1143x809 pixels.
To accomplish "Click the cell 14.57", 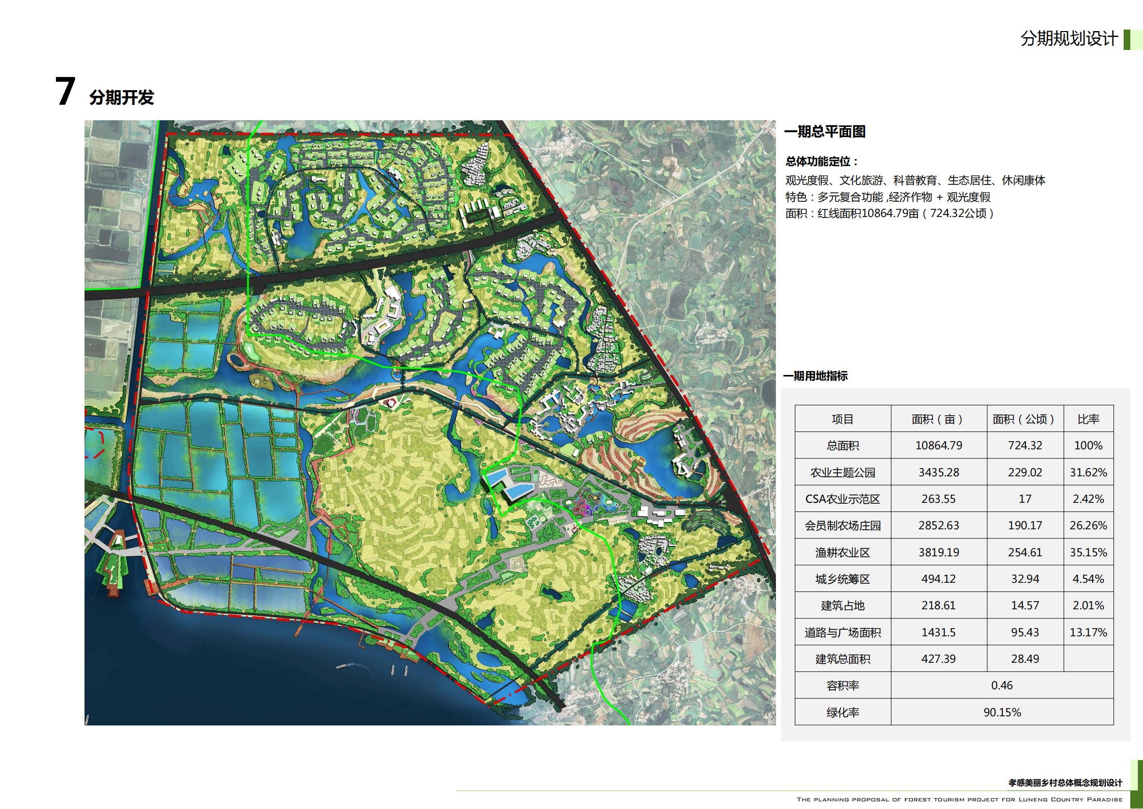I will 1025,606.
